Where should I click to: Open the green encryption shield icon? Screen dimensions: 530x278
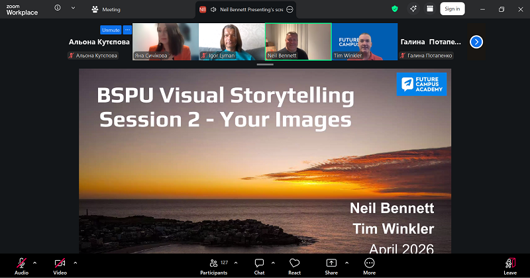click(396, 9)
